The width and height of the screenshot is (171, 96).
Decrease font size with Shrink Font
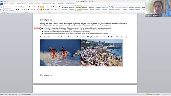point(32,7)
